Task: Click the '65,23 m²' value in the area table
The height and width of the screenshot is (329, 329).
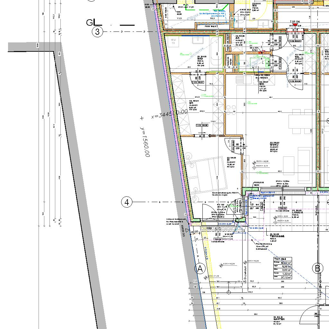Action: (x=286, y=263)
